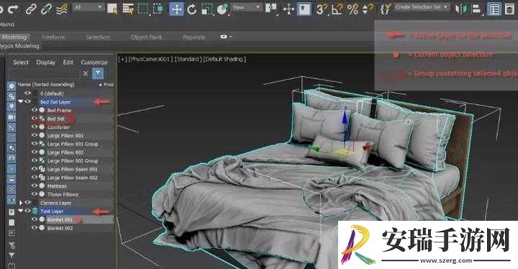Open the explorer Edit menu
The width and height of the screenshot is (518, 269).
68,62
